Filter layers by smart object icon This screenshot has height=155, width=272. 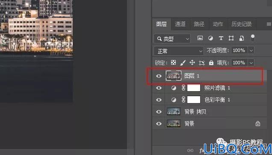pos(242,38)
